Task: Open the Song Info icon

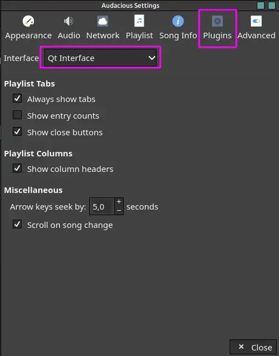Action: point(178,21)
